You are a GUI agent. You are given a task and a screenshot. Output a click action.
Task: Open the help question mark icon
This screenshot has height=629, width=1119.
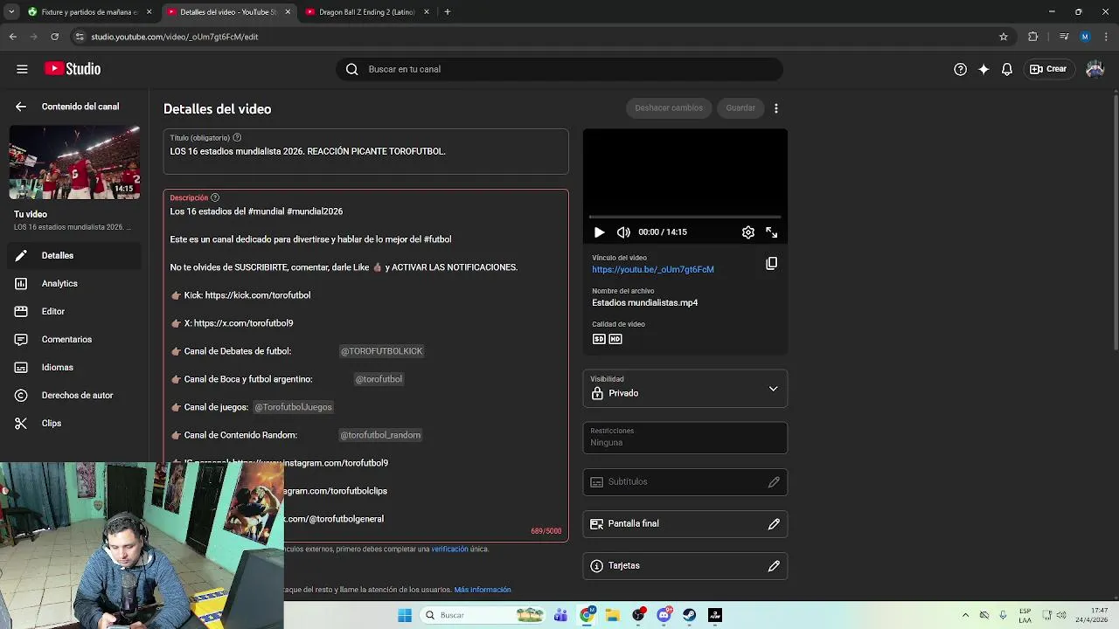pyautogui.click(x=960, y=69)
